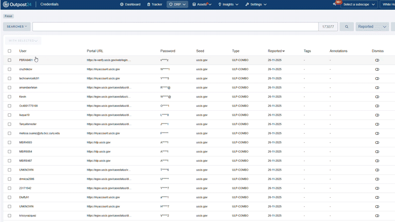Sort by the Reported column header
The image size is (395, 222).
click(x=276, y=51)
